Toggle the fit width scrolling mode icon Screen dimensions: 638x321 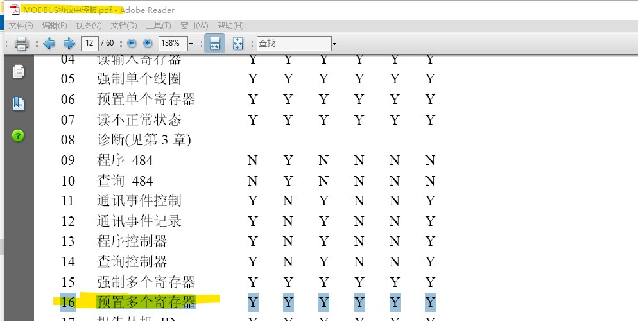[214, 44]
